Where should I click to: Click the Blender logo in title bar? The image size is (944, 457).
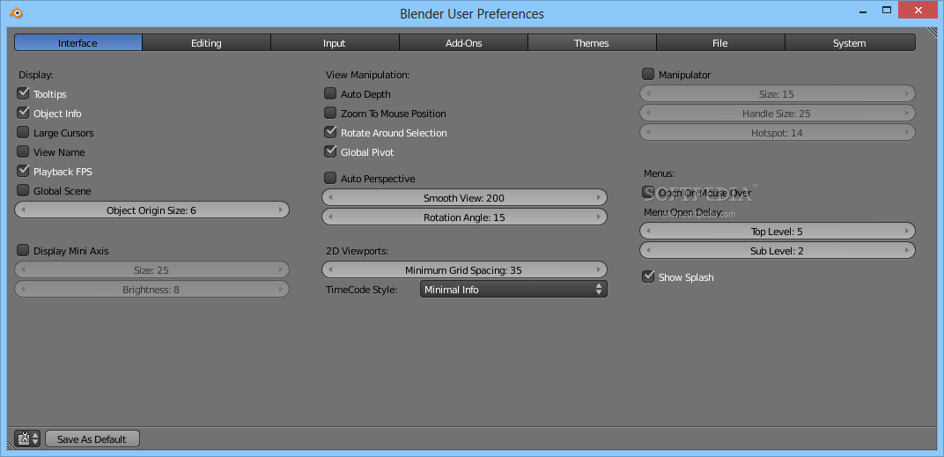click(x=18, y=11)
